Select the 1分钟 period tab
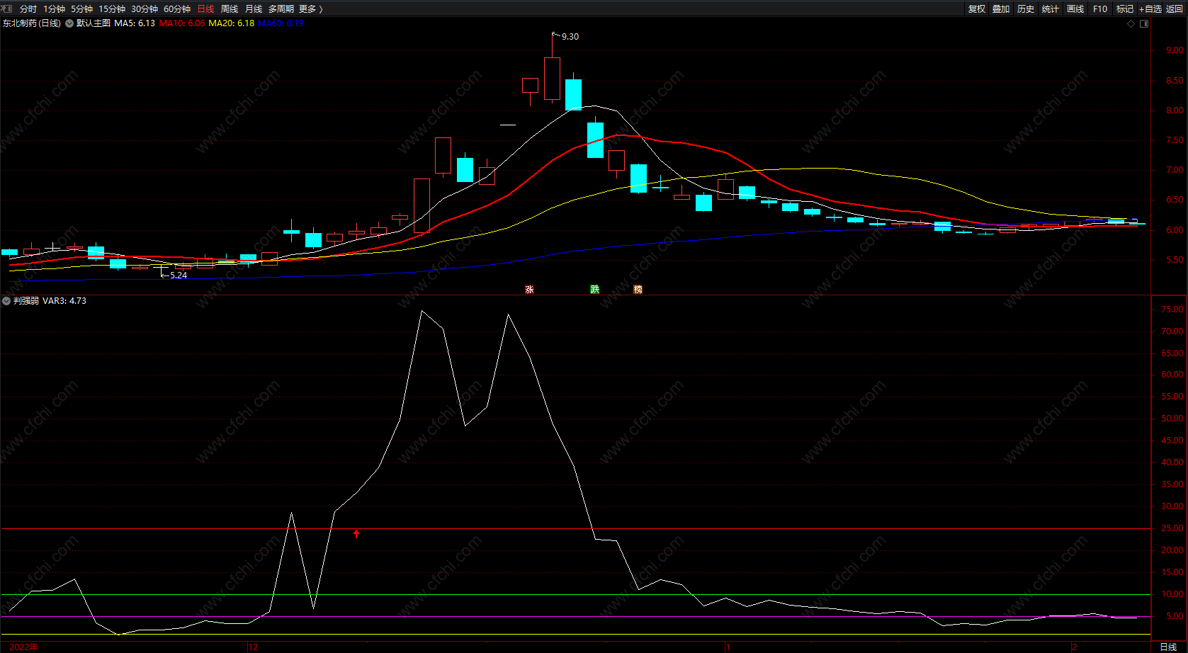 tap(54, 9)
